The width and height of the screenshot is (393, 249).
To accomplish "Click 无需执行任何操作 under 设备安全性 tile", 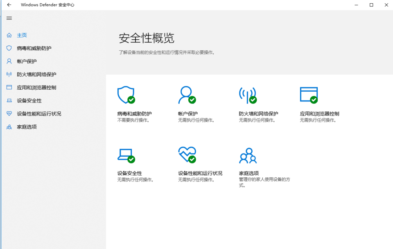I will coord(136,180).
